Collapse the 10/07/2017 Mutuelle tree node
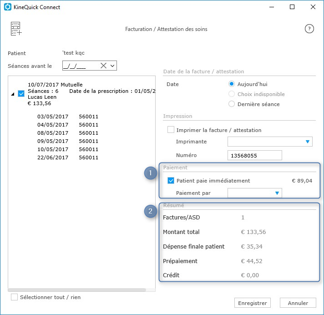This screenshot has width=324, height=315. (13, 94)
